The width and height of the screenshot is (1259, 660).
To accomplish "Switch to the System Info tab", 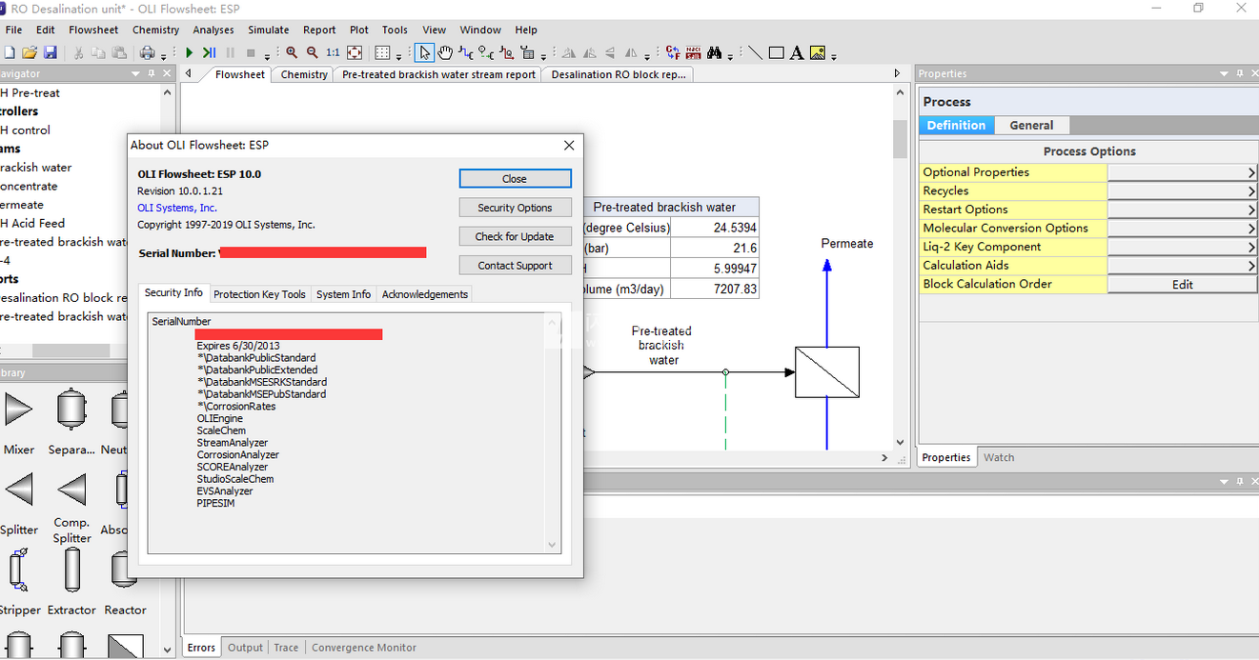I will pos(343,294).
